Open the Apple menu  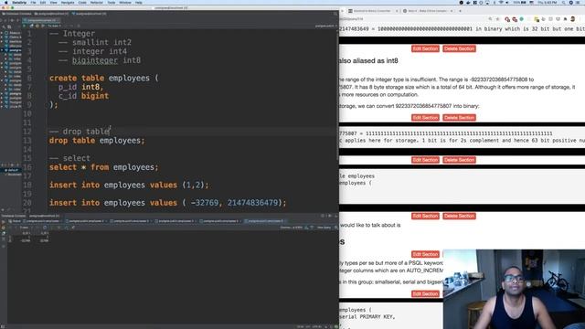point(5,3)
